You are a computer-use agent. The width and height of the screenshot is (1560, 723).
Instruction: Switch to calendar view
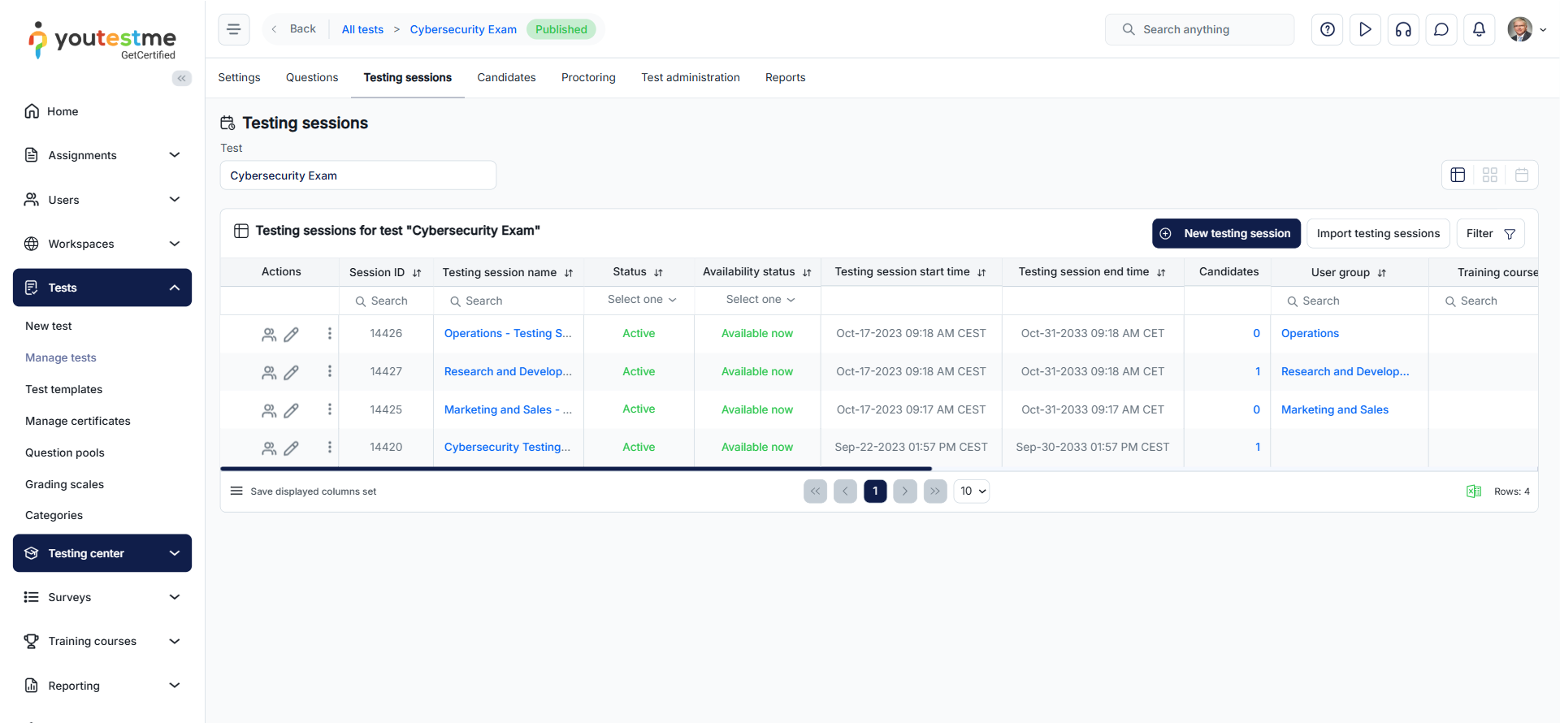tap(1521, 175)
